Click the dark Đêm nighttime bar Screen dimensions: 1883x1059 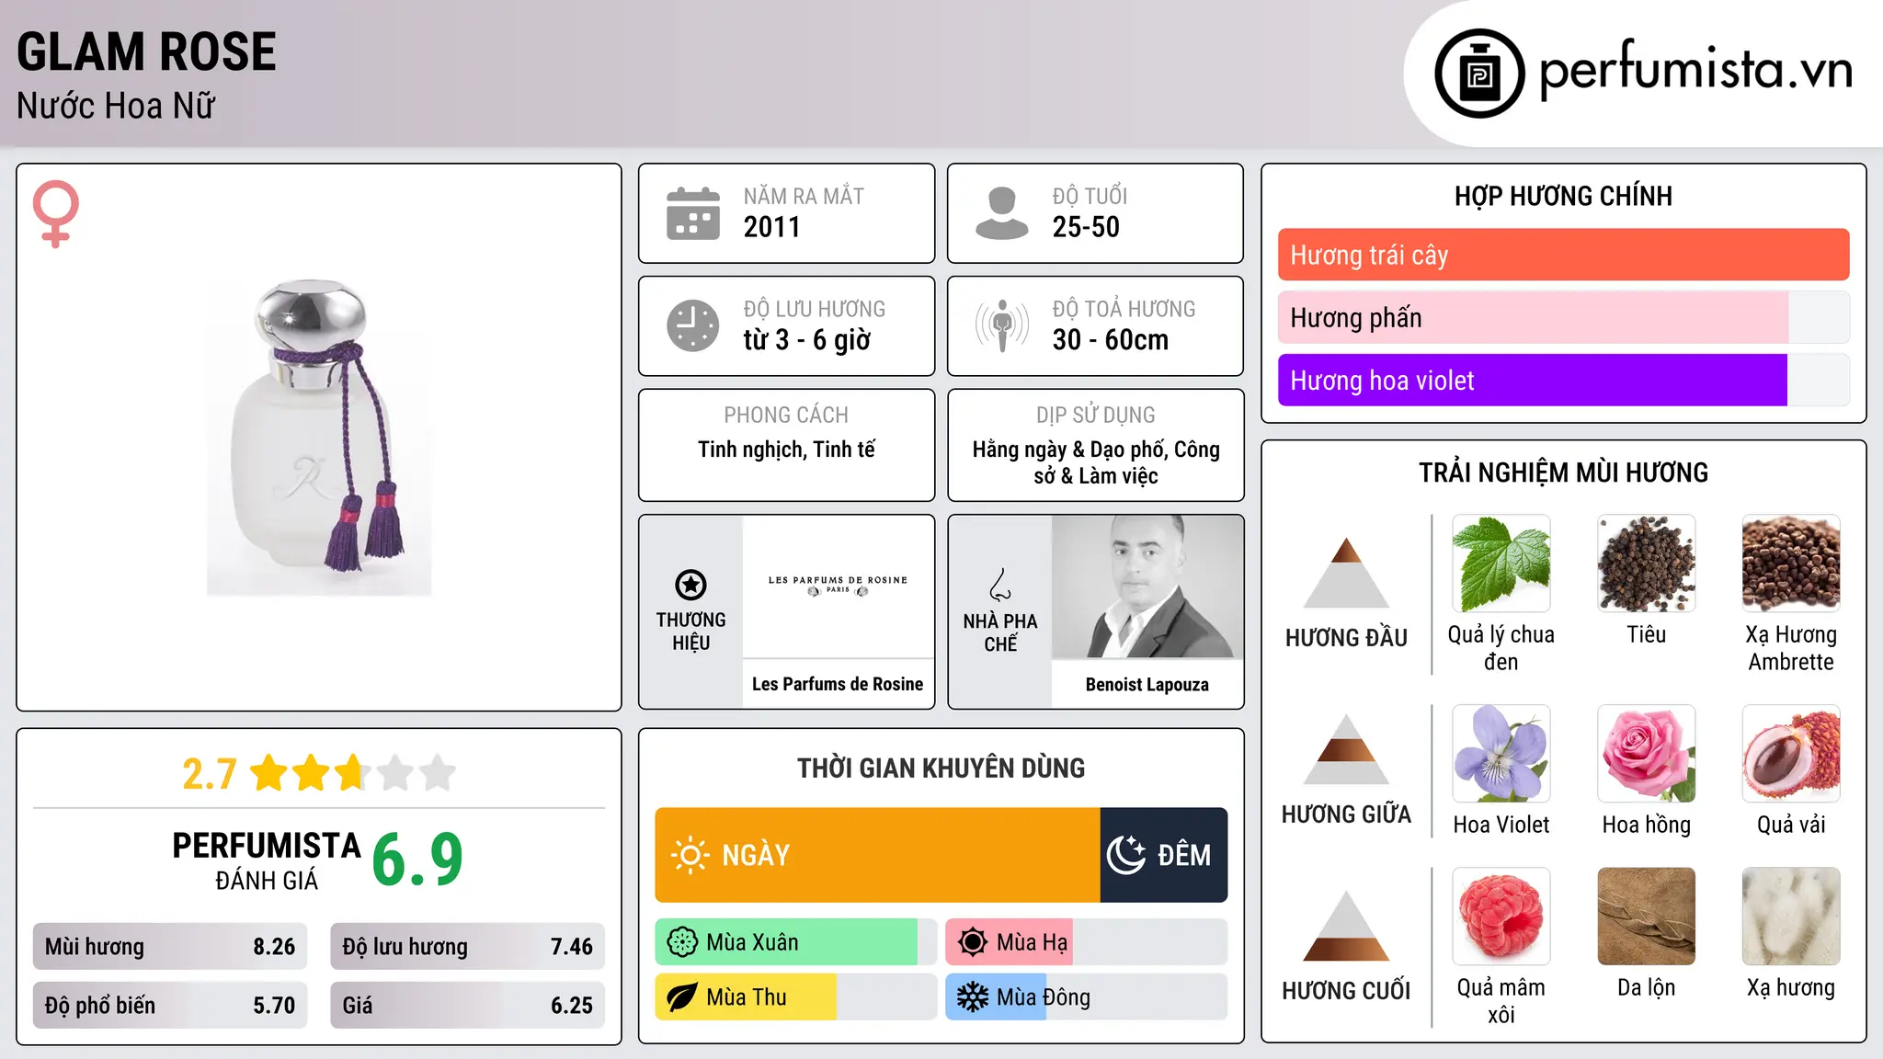pos(1163,855)
